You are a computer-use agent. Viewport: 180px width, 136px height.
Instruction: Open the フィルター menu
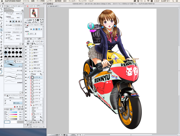(73, 1)
